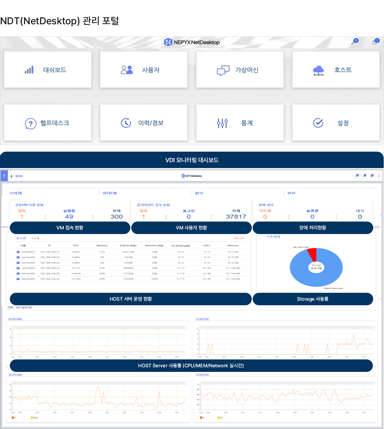Click IP address 192.168.100.22
Viewport: 384px width, 429px height.
(x=50, y=257)
